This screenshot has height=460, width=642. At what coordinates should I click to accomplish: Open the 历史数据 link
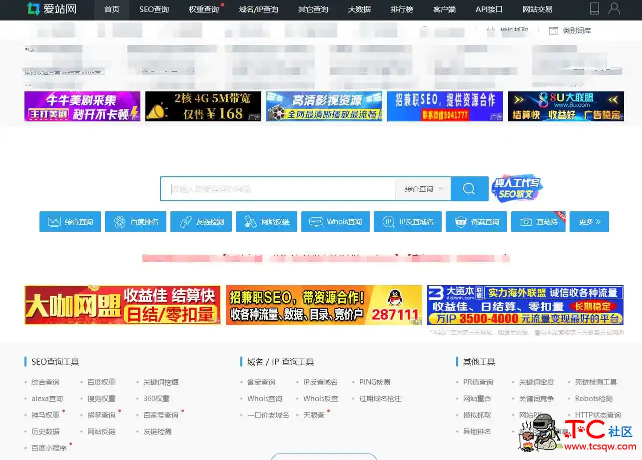45,432
